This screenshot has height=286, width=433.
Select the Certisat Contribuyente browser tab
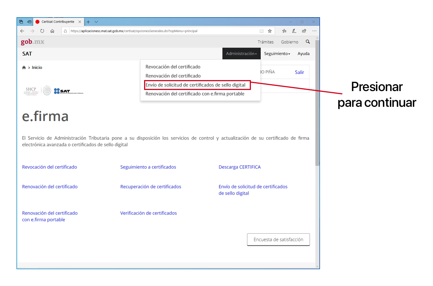tap(58, 22)
